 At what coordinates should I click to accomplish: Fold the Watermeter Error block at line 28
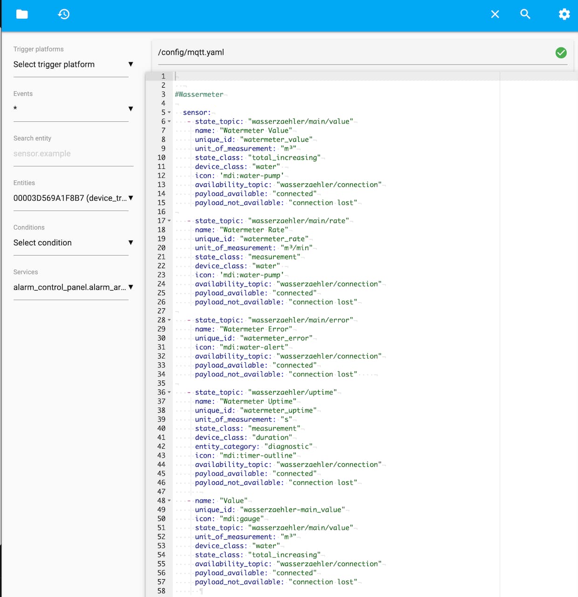click(169, 320)
